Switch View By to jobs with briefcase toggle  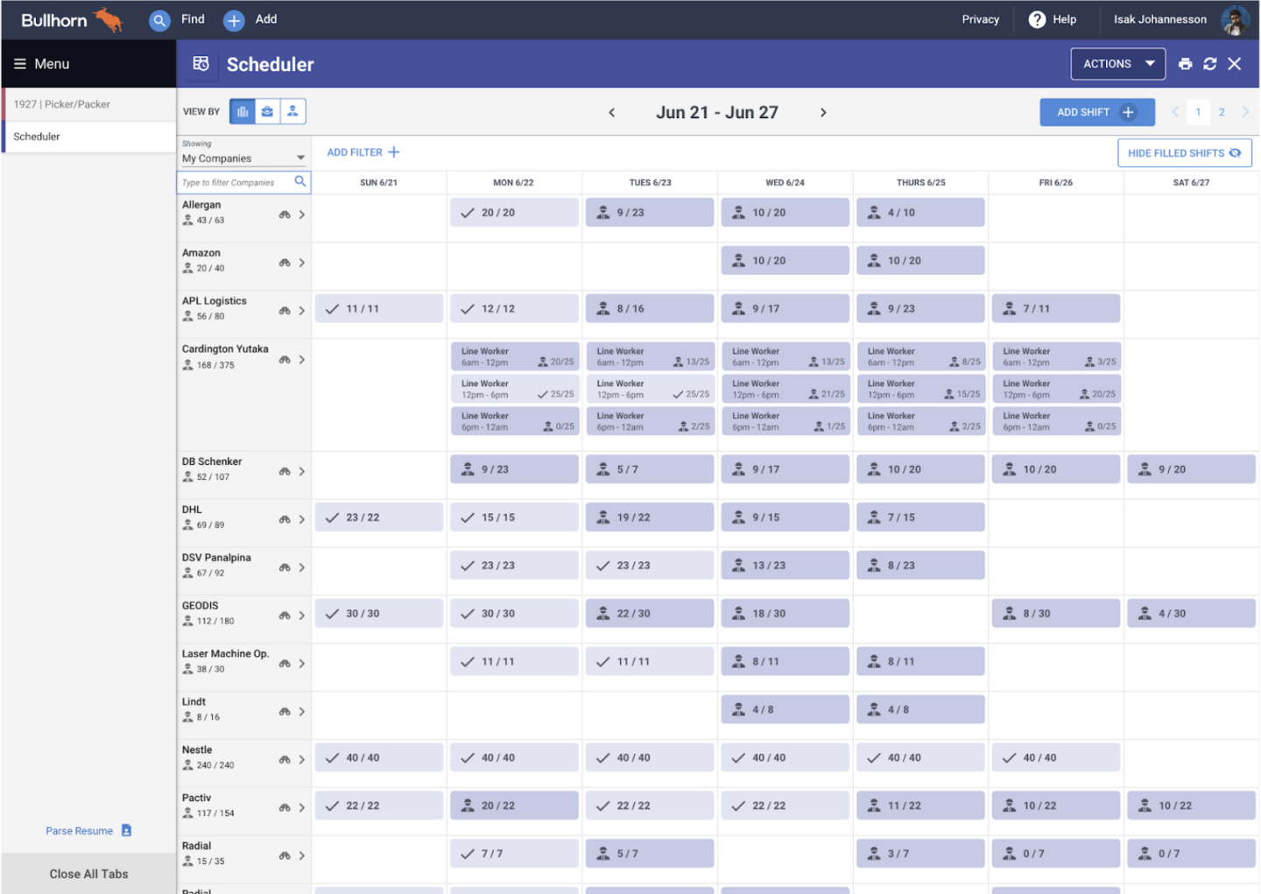(267, 111)
